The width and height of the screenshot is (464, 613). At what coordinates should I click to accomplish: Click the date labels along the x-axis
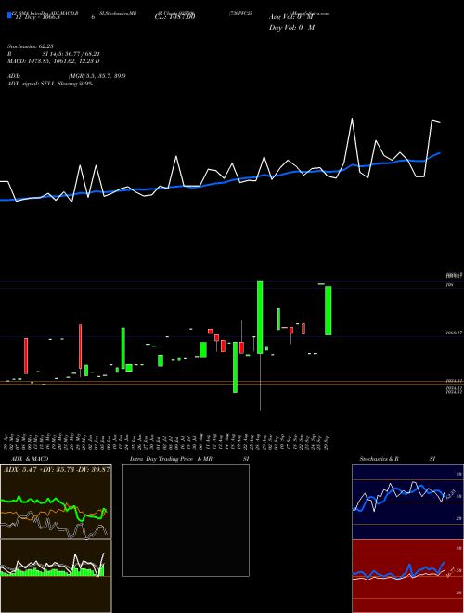pos(167,441)
